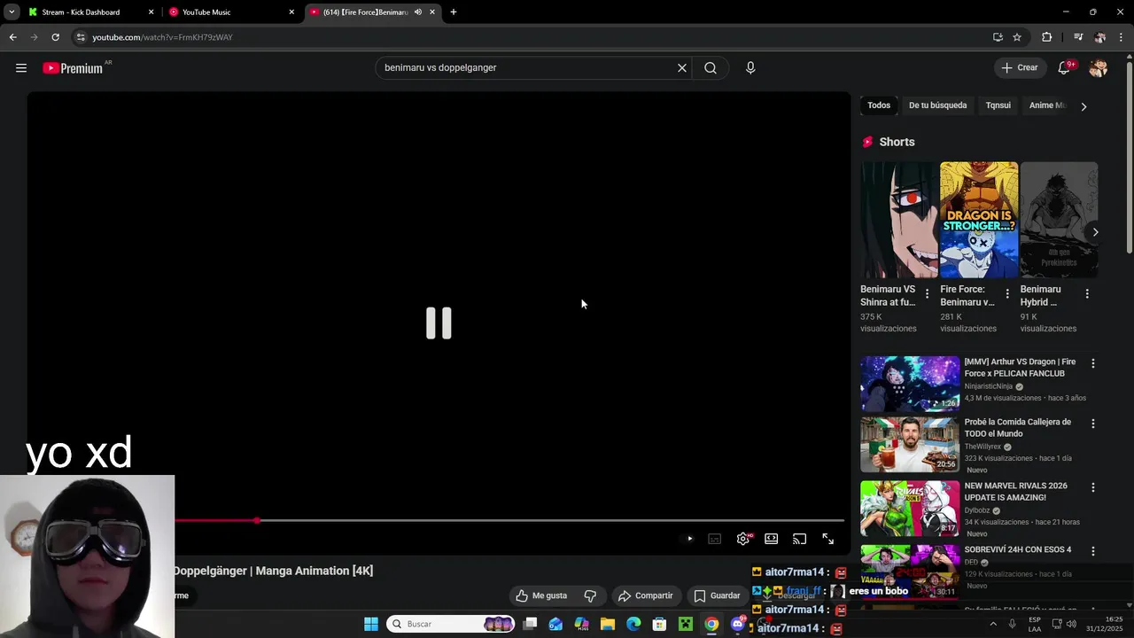This screenshot has height=638, width=1134.
Task: Click the red progress scrubber handle
Action: pos(257,521)
